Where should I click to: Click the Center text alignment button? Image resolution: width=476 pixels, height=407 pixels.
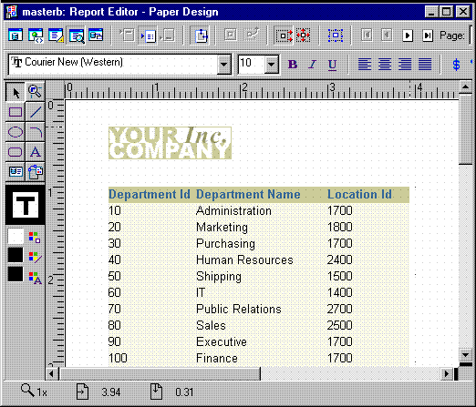coord(385,65)
